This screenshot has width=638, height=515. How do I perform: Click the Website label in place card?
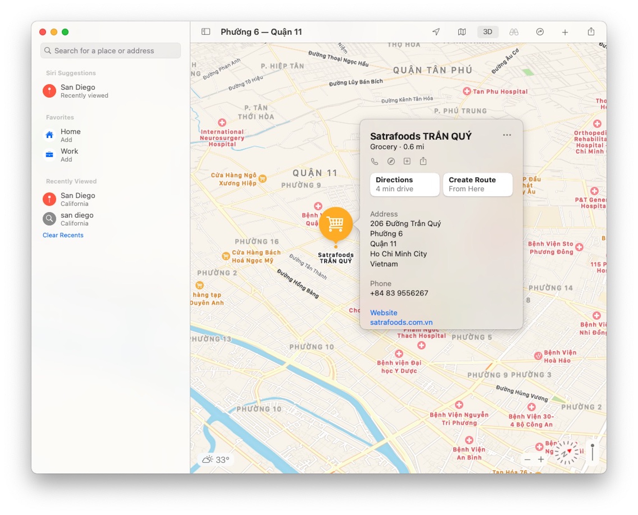tap(383, 312)
